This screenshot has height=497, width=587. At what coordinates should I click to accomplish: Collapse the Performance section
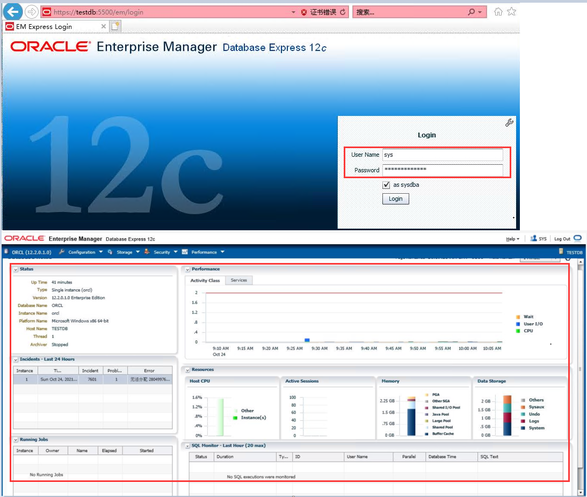pyautogui.click(x=187, y=269)
